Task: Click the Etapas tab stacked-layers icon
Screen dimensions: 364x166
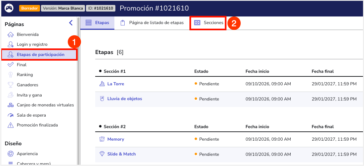Action: click(89, 23)
